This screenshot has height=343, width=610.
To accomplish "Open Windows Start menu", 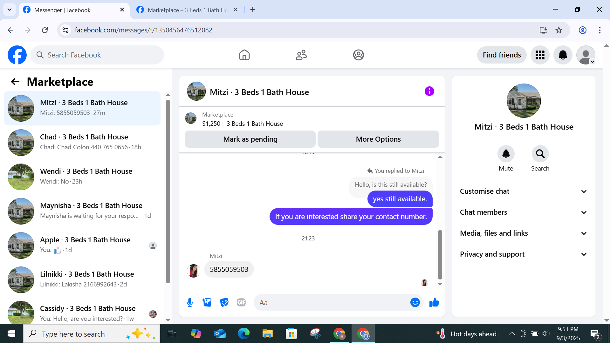I will coord(11,333).
